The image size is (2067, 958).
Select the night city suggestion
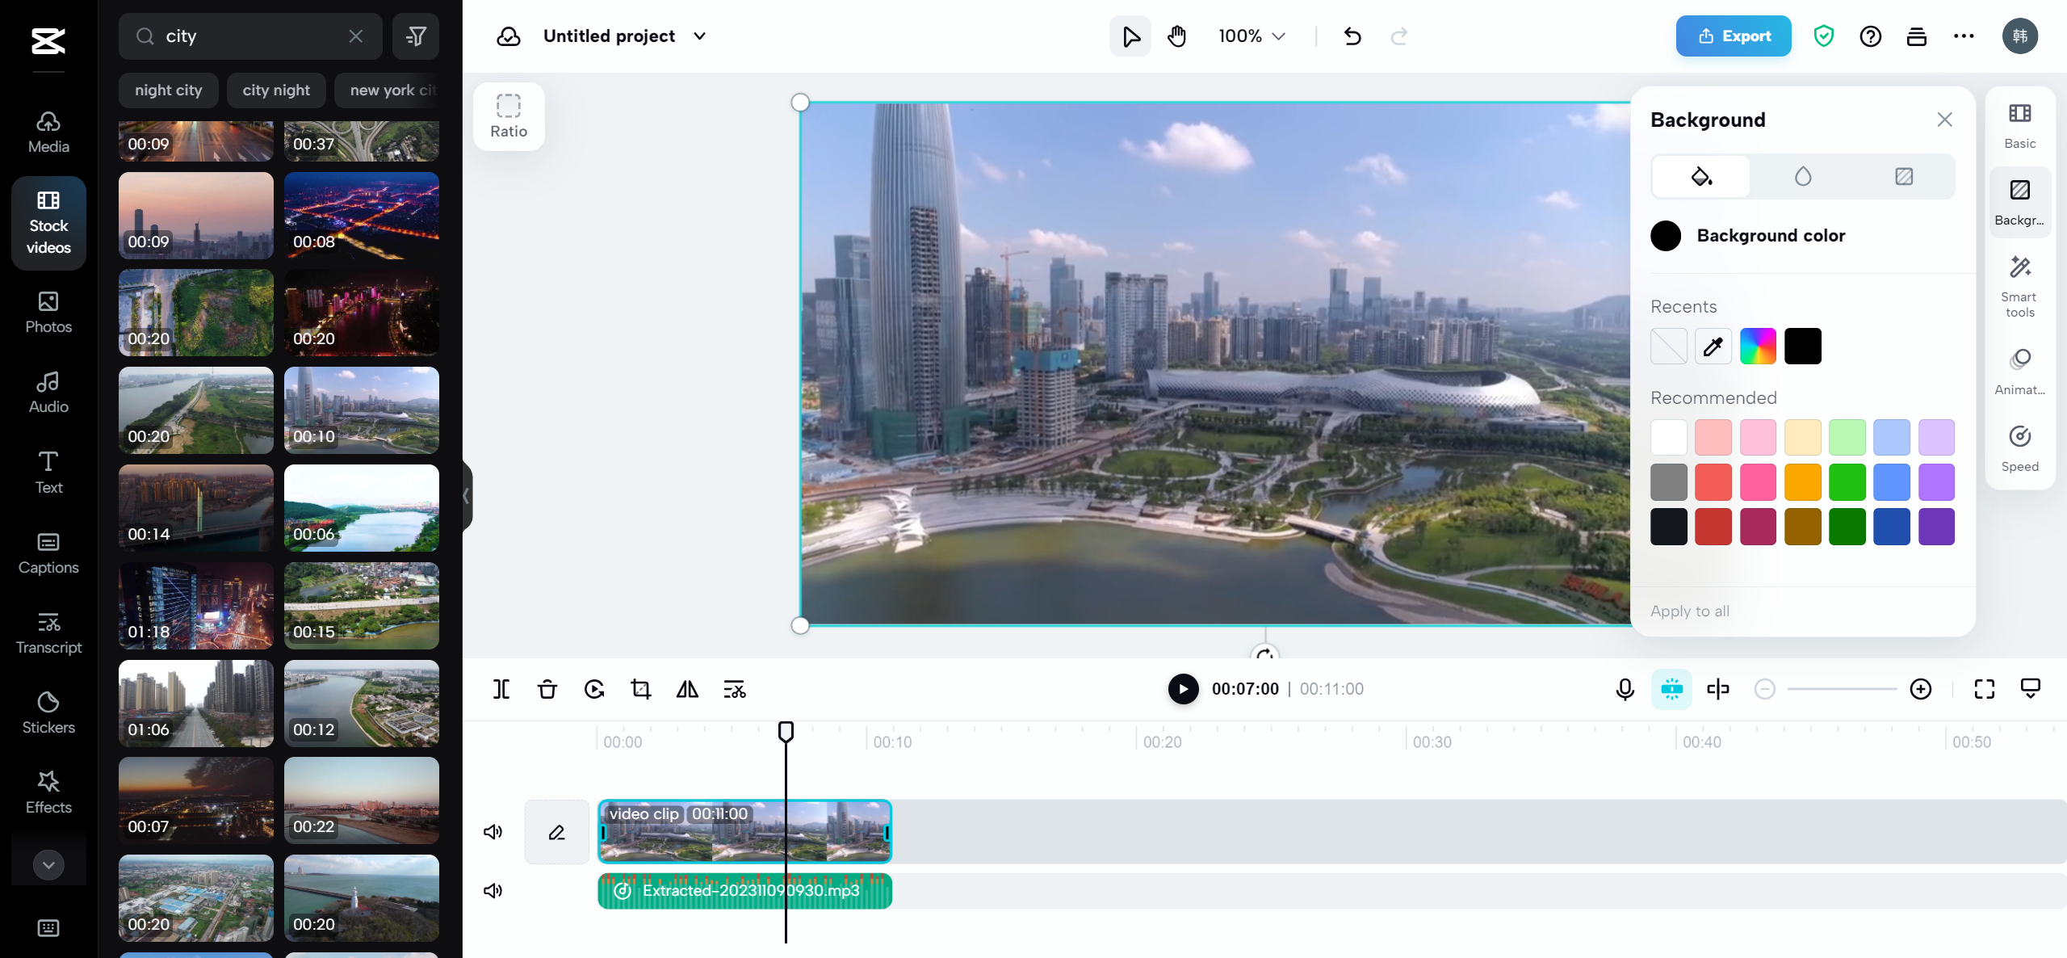click(168, 90)
